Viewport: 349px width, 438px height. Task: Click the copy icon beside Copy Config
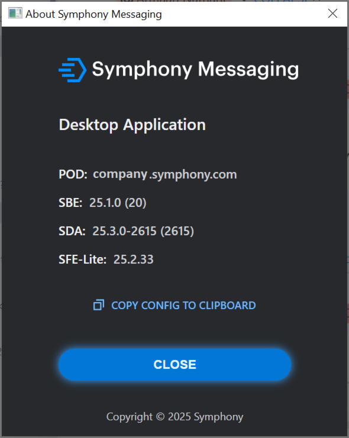point(99,305)
